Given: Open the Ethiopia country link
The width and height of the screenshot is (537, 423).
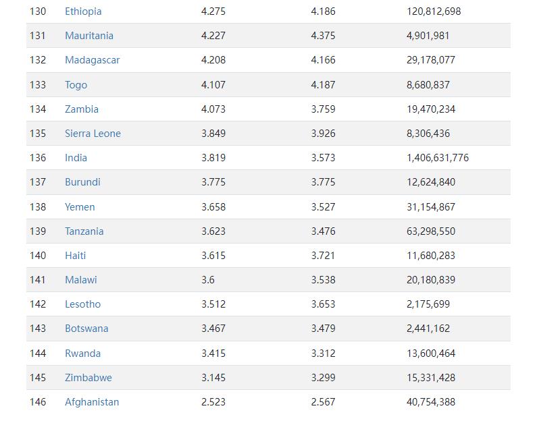Looking at the screenshot, I should point(83,11).
